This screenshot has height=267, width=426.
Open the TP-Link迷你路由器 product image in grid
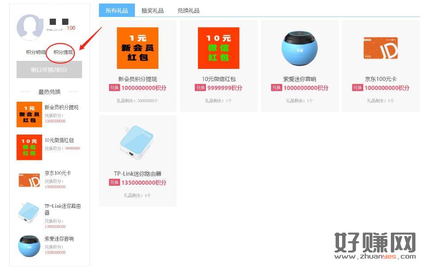pos(138,143)
